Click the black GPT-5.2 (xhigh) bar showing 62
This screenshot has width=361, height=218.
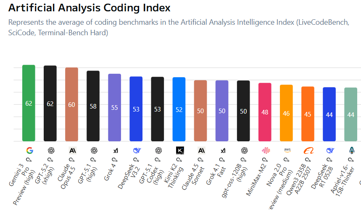[x=50, y=104]
